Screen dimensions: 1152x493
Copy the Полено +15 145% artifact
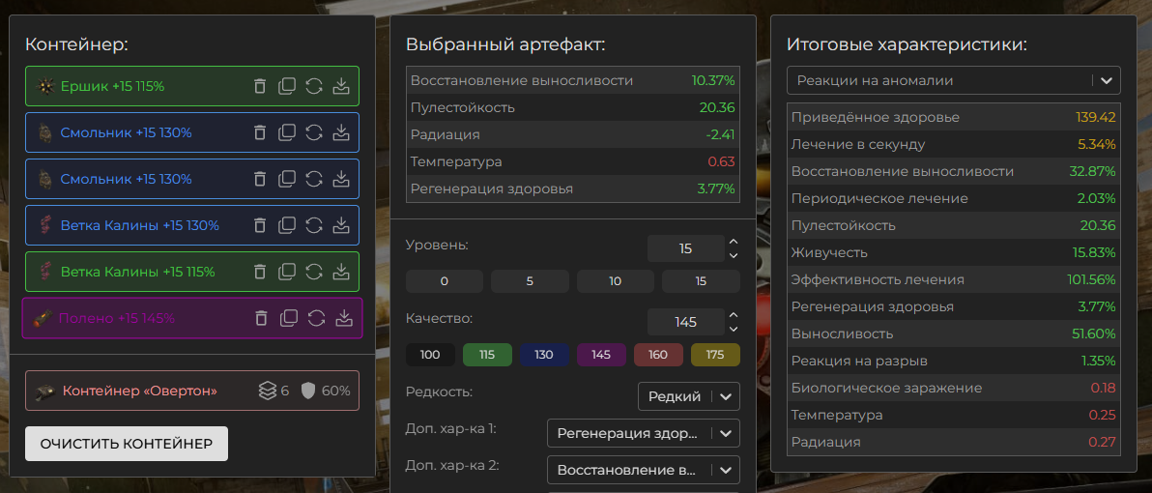287,318
